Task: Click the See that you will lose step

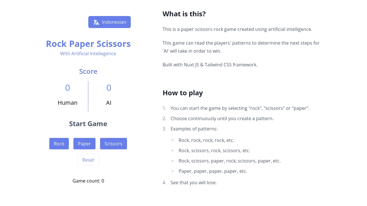Action: pyautogui.click(x=194, y=183)
